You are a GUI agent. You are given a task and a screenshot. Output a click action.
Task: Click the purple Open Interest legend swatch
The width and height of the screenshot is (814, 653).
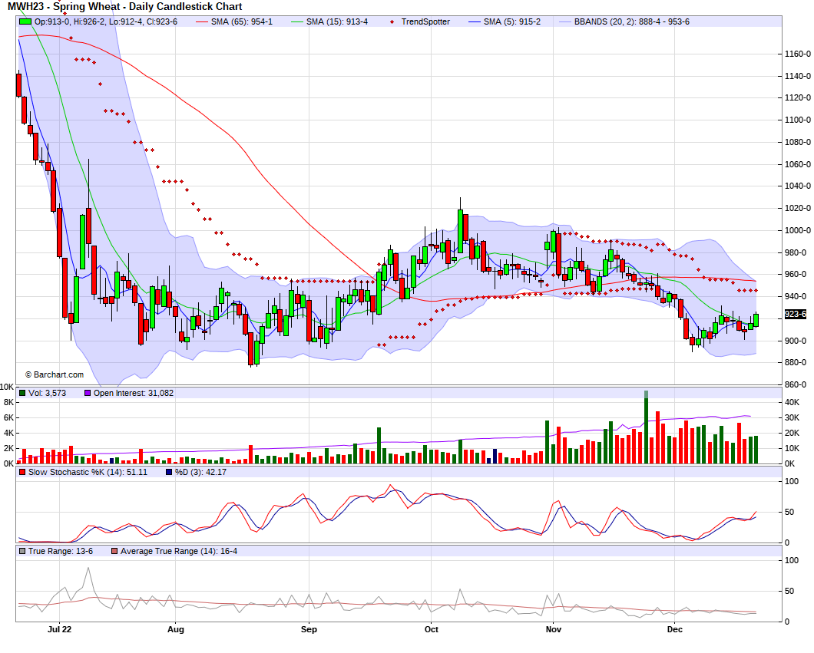pyautogui.click(x=88, y=393)
